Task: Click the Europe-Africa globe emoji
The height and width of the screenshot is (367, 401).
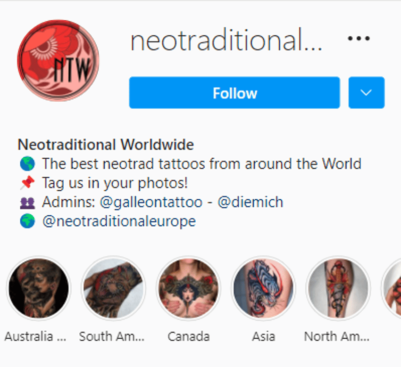Action: pyautogui.click(x=27, y=221)
